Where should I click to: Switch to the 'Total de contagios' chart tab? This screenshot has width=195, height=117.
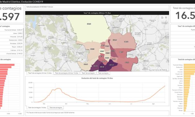tap(56, 108)
